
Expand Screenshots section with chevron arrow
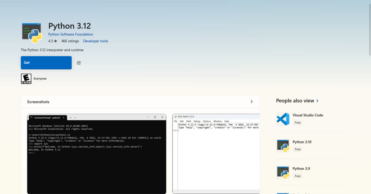tap(251, 102)
